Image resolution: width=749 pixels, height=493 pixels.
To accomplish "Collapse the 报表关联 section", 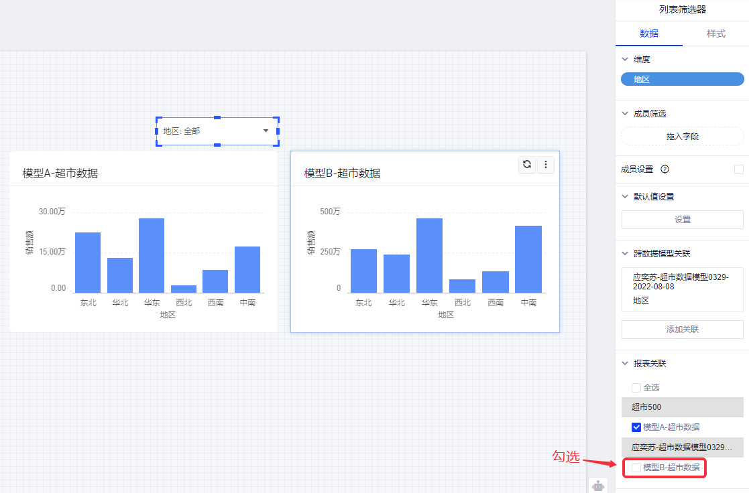I will pyautogui.click(x=625, y=364).
